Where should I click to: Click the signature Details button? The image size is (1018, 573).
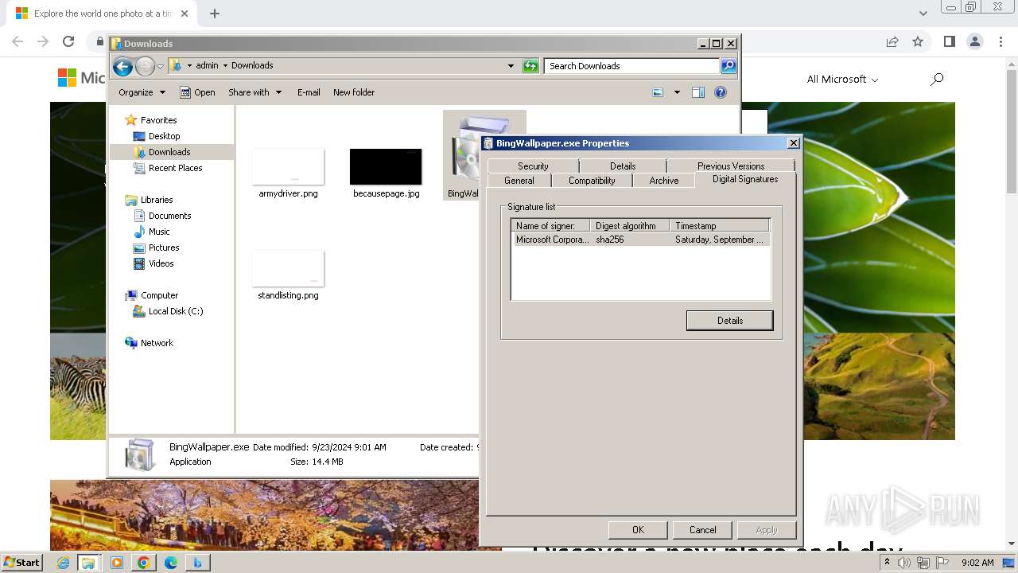(x=729, y=320)
